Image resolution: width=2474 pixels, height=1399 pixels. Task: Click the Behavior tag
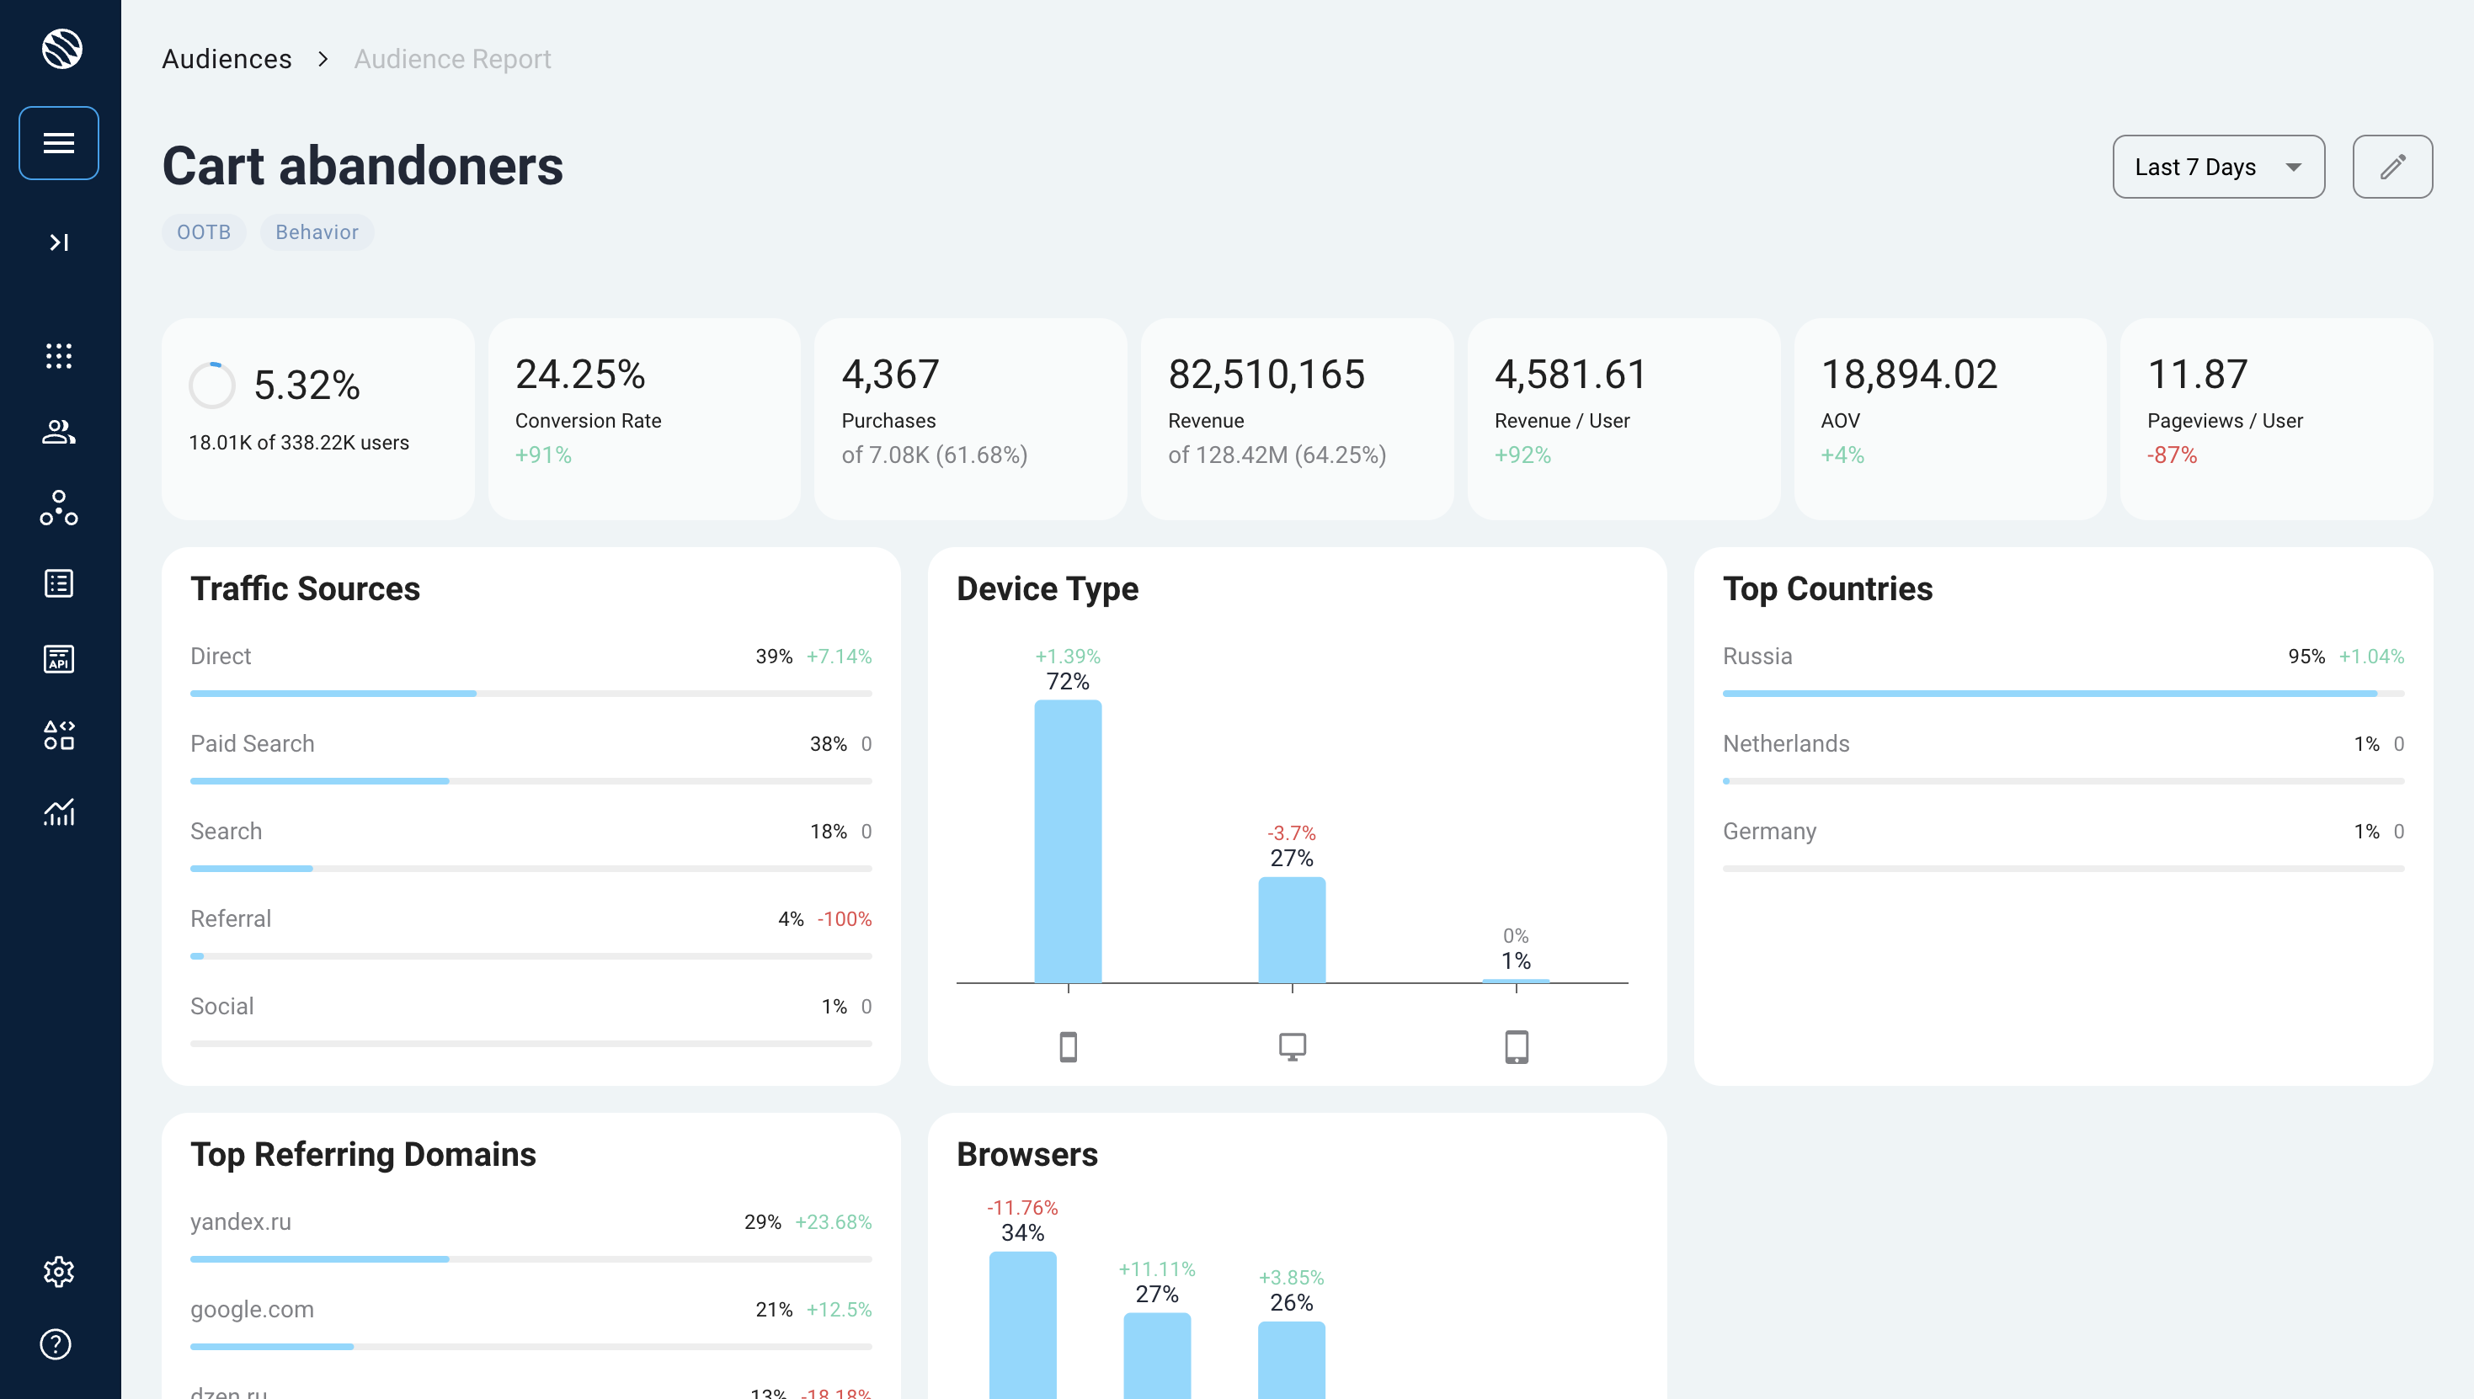(317, 232)
